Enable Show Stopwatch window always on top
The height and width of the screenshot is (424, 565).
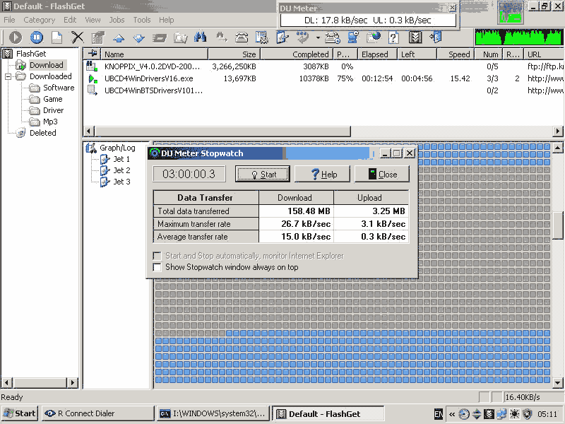click(157, 267)
